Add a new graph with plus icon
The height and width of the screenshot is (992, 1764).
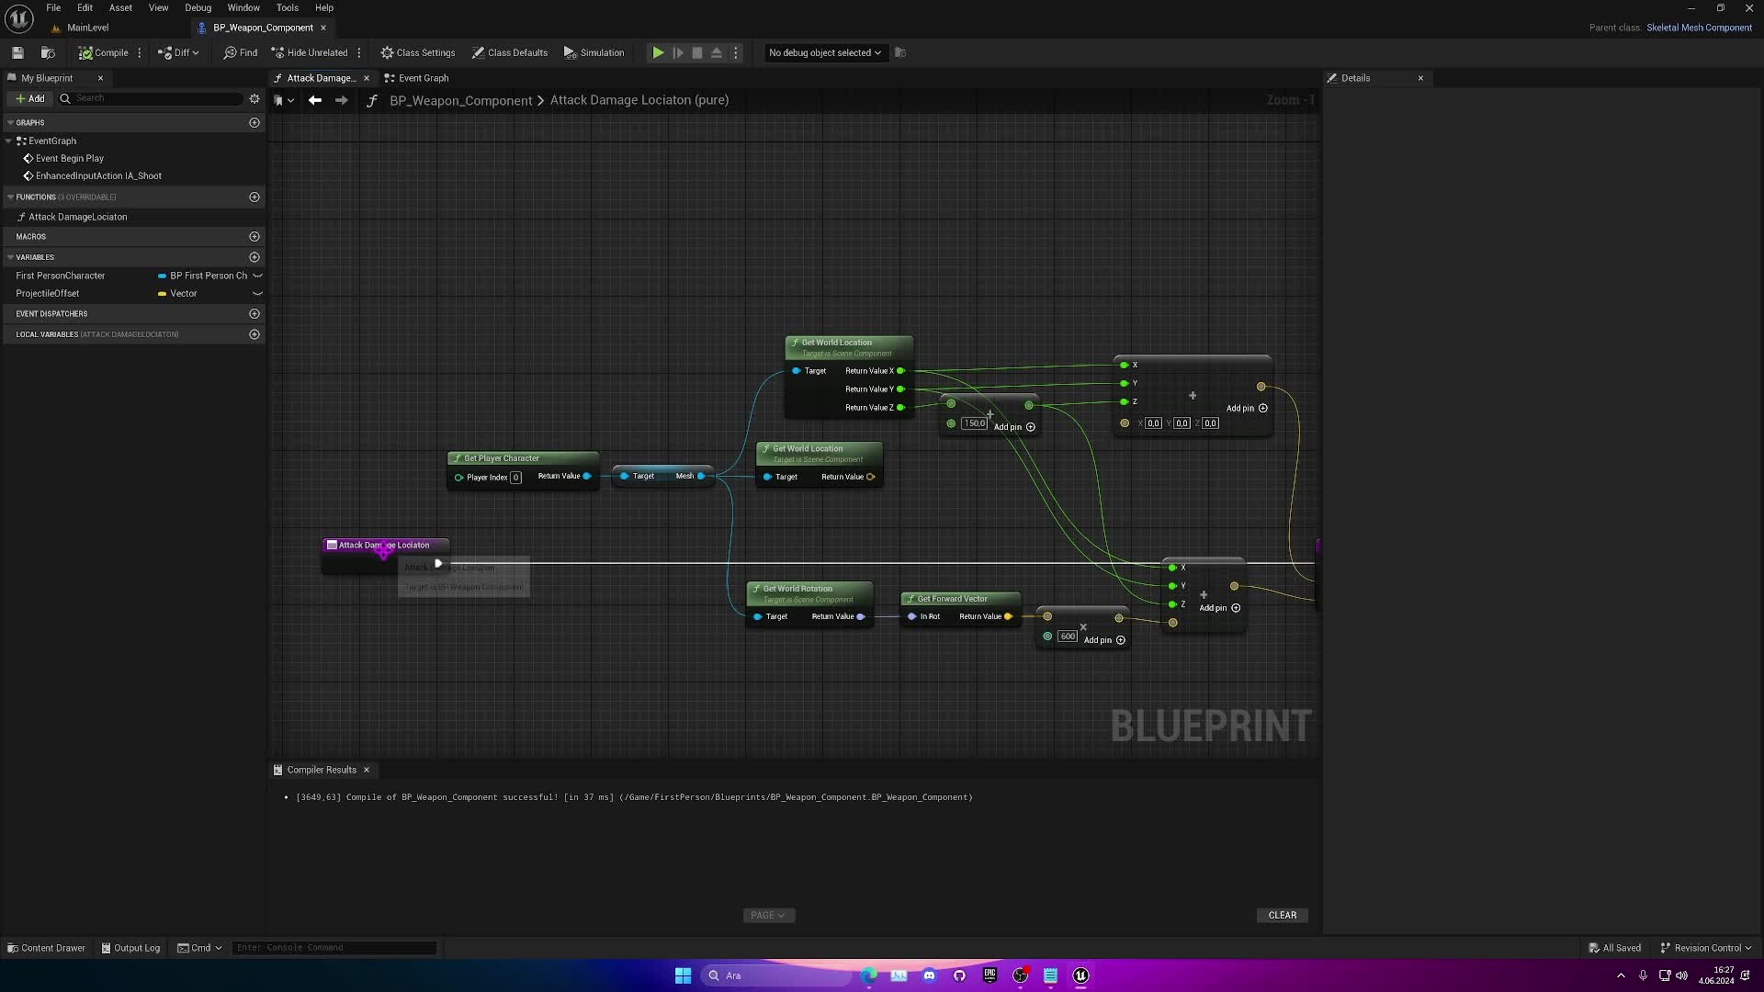tap(254, 122)
